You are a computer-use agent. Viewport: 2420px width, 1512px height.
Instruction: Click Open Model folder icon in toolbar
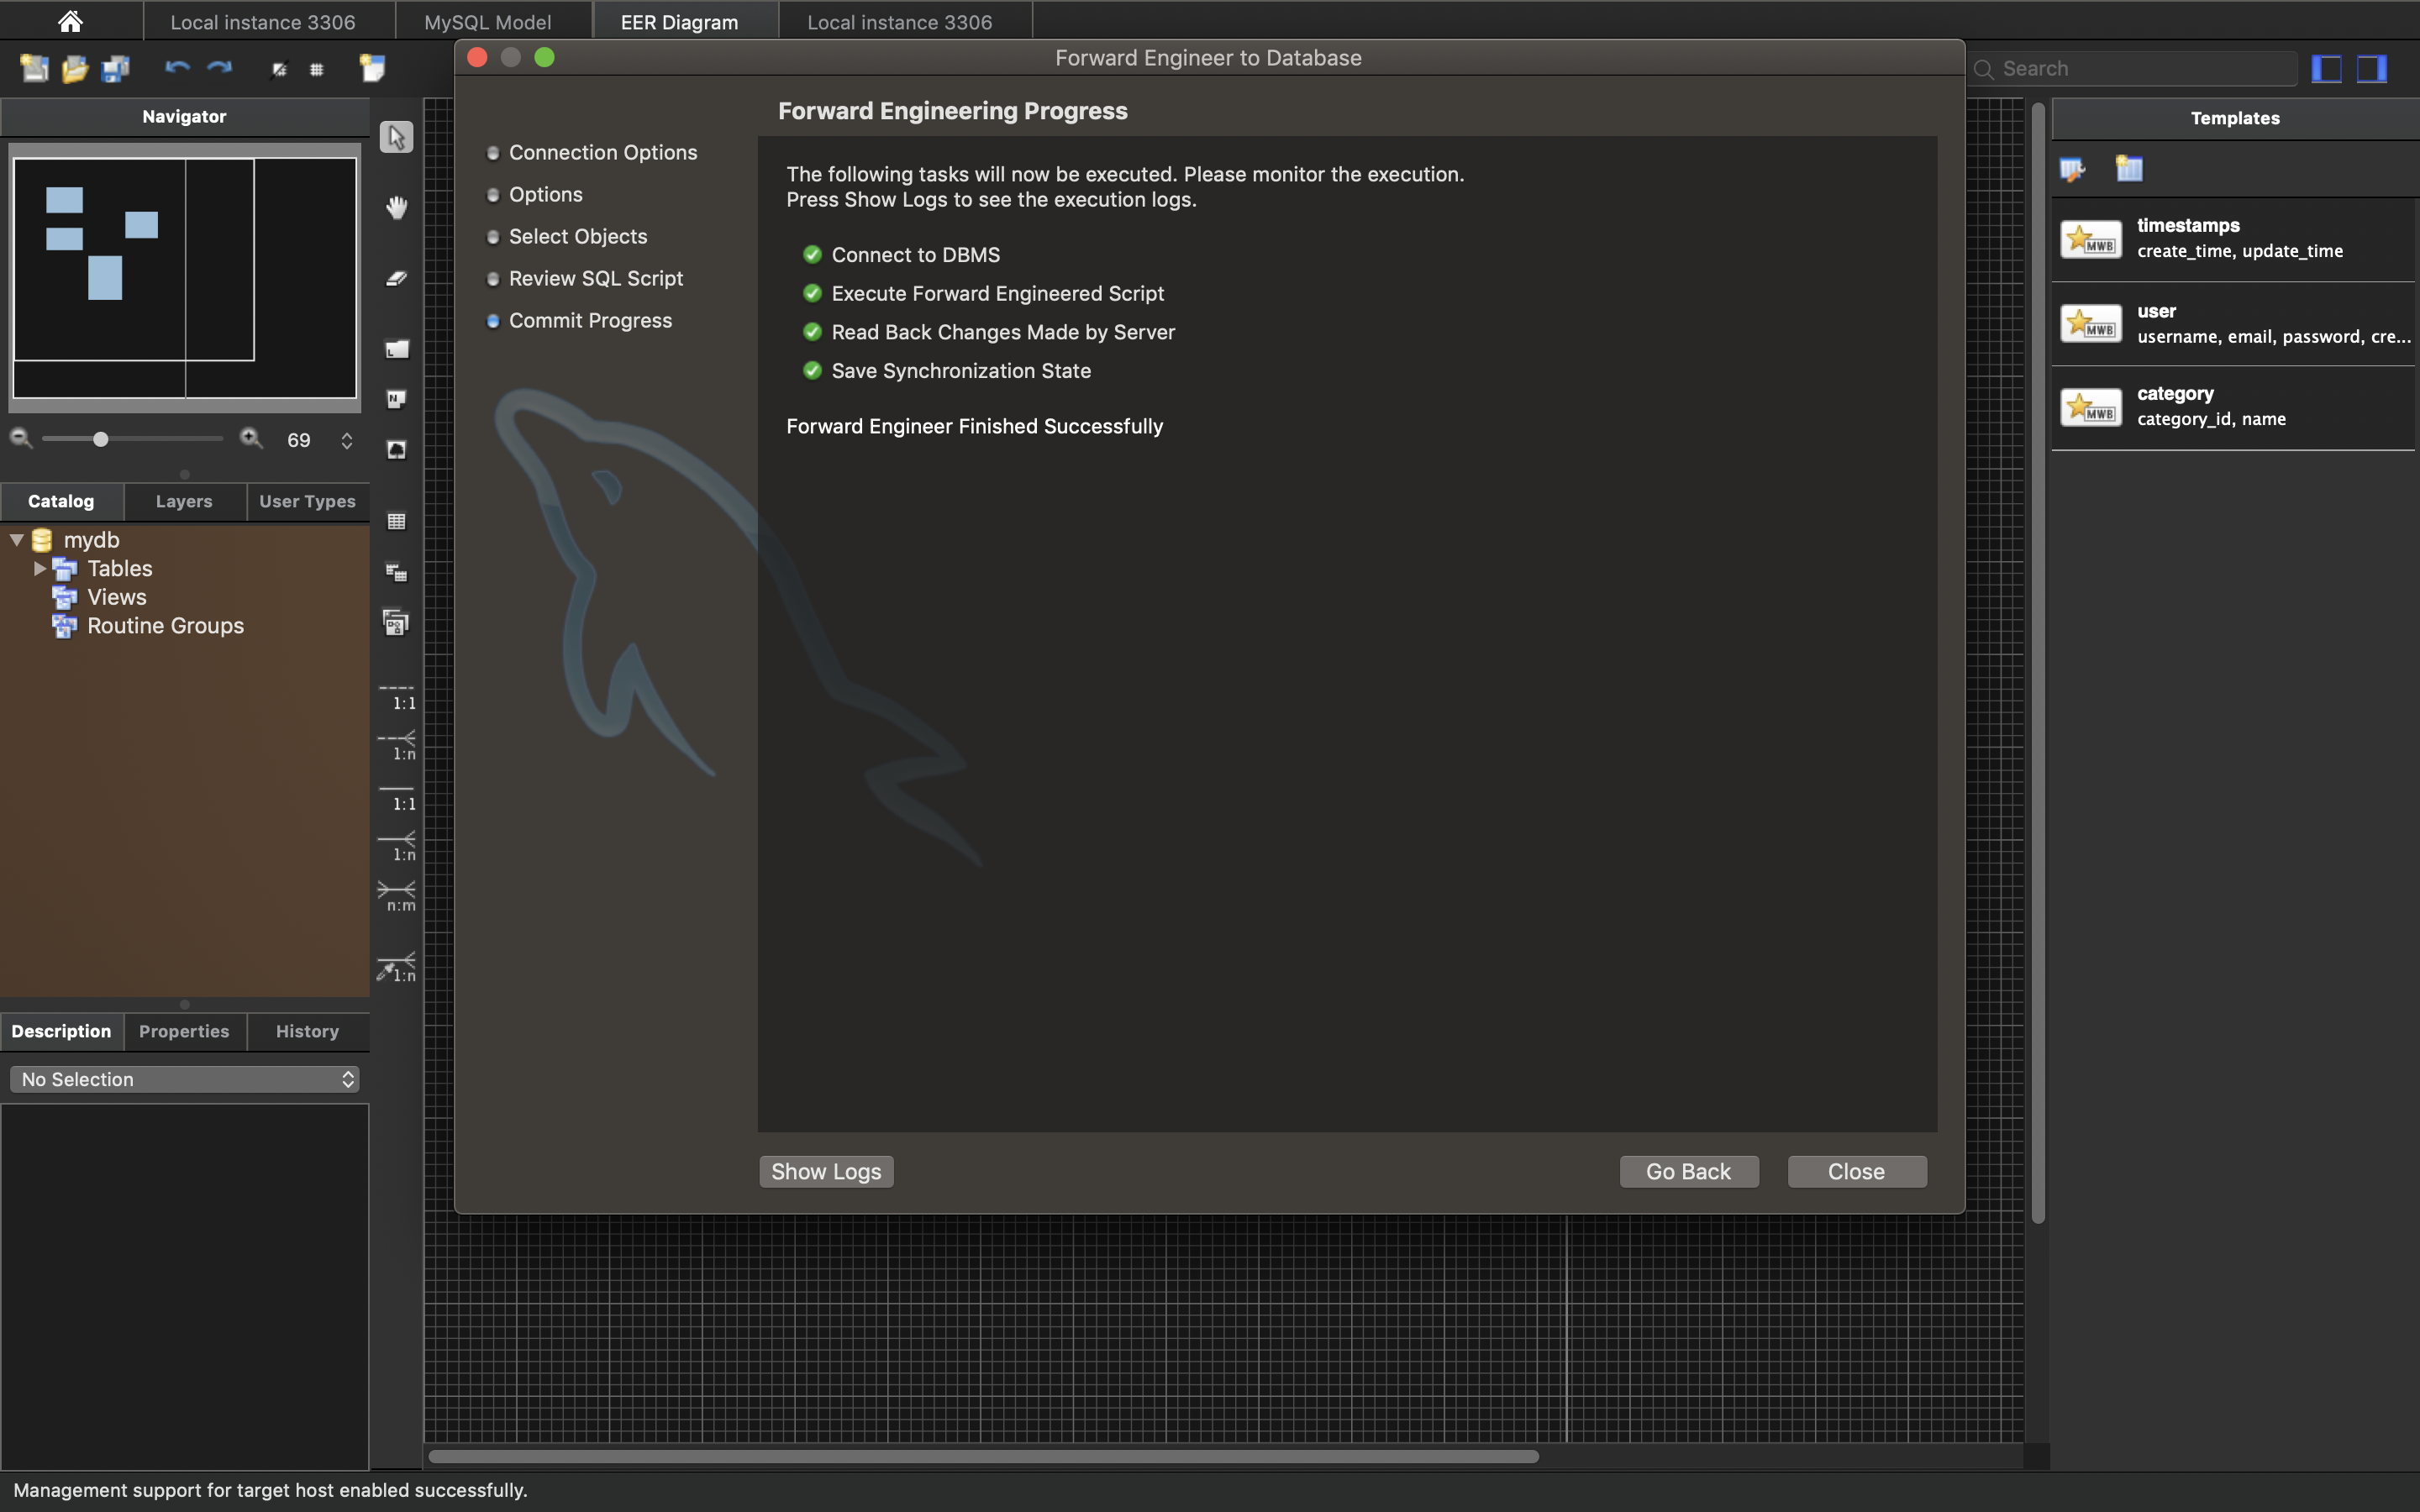[x=75, y=68]
